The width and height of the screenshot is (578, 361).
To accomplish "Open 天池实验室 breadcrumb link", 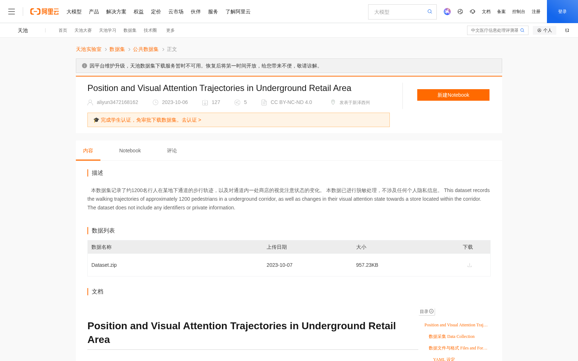I will 89,49.
